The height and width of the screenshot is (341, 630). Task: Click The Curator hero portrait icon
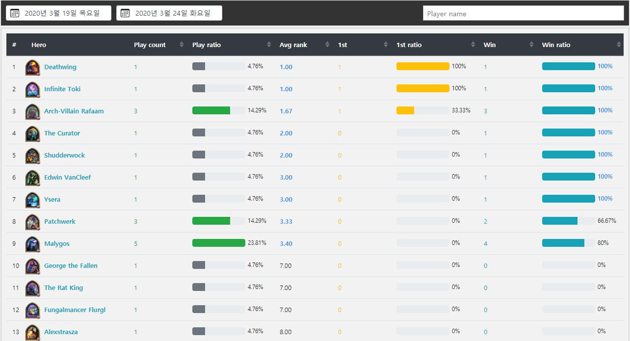32,134
